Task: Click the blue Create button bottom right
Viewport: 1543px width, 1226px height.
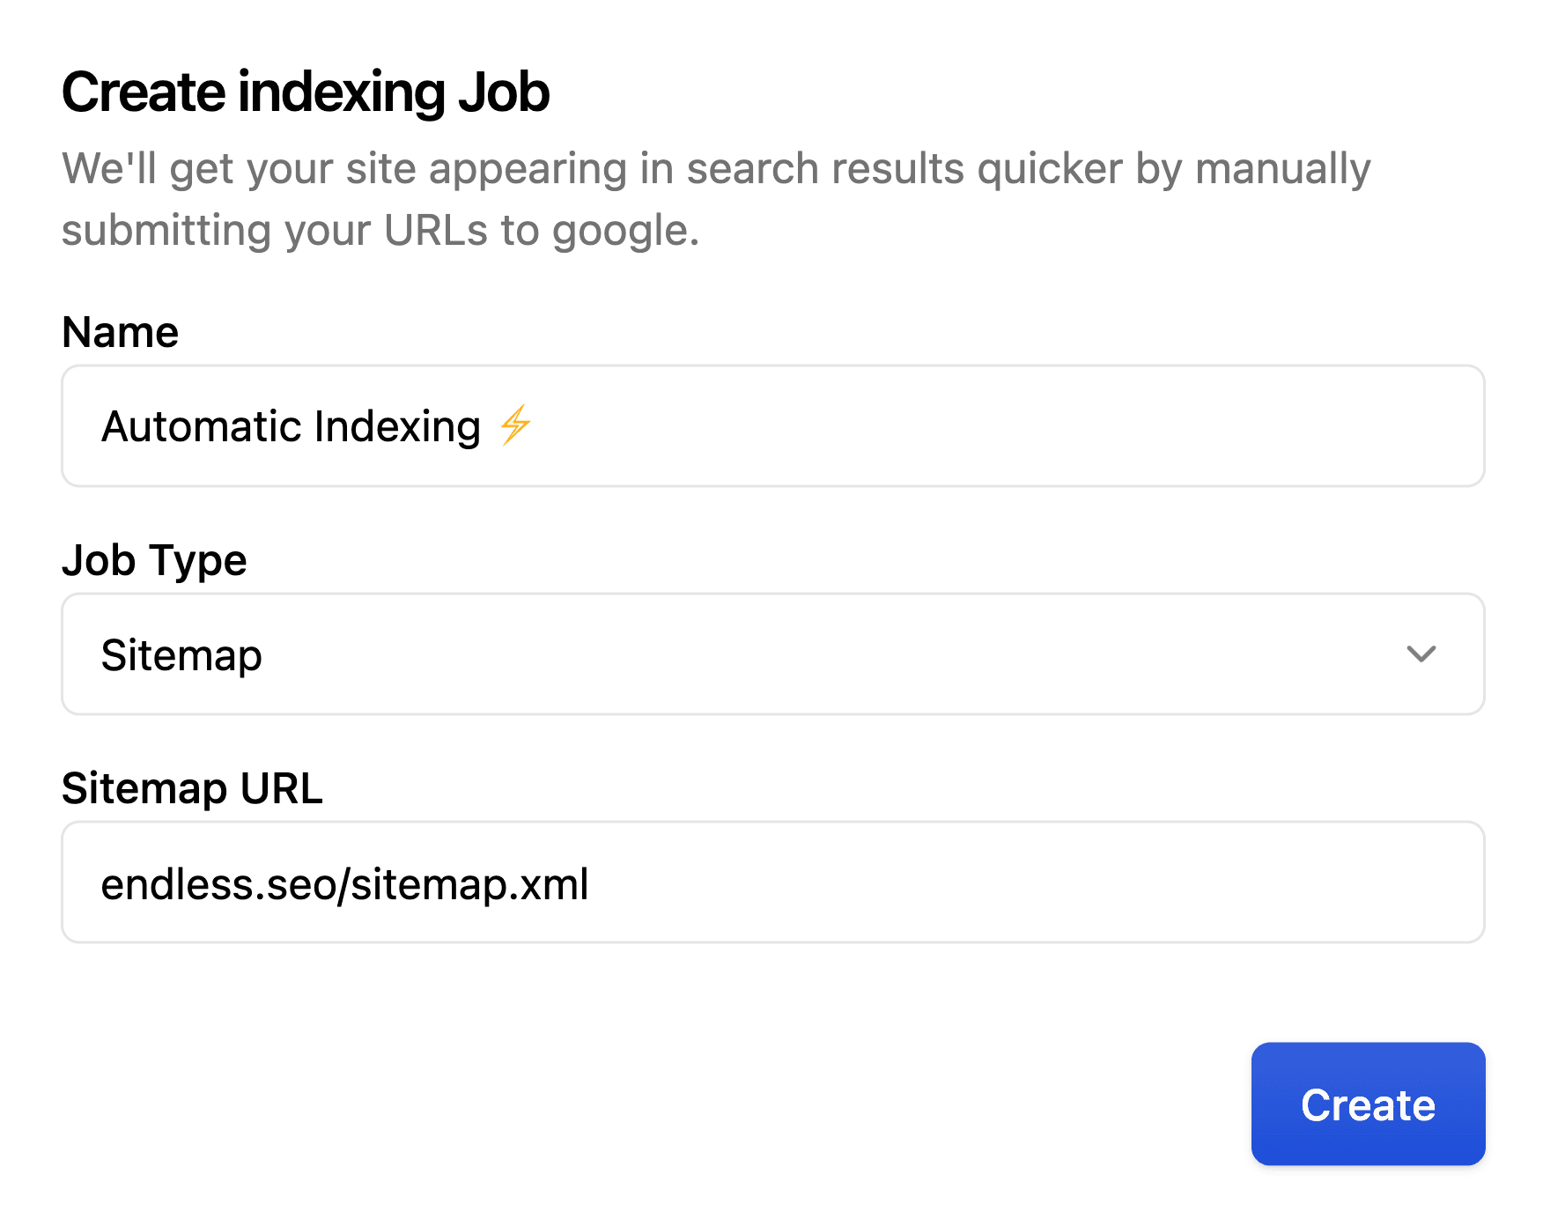Action: tap(1367, 1104)
